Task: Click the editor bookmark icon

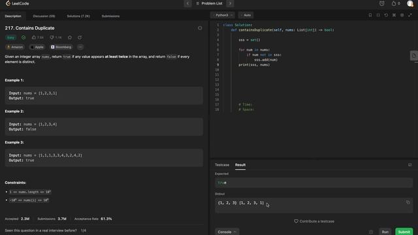Action: click(370, 15)
